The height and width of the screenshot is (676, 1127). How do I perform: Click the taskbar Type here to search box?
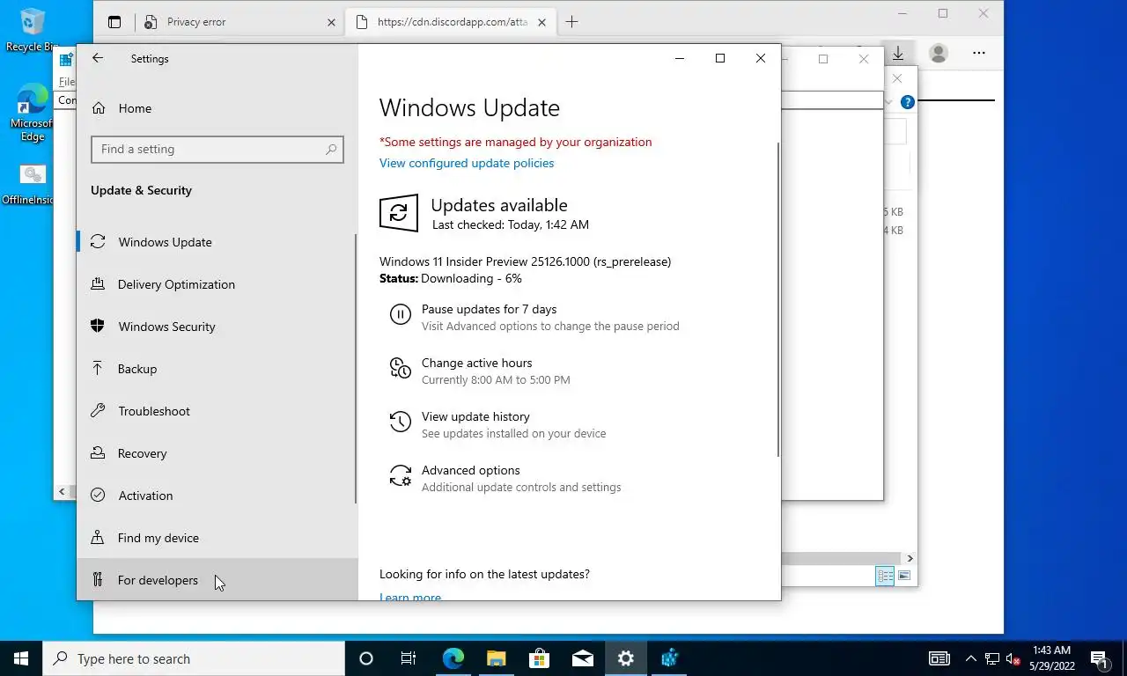click(x=194, y=658)
